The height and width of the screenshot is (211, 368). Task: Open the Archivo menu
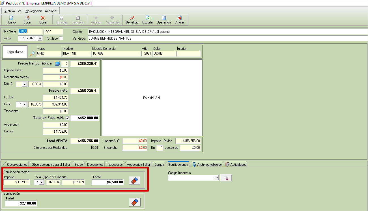(x=10, y=11)
